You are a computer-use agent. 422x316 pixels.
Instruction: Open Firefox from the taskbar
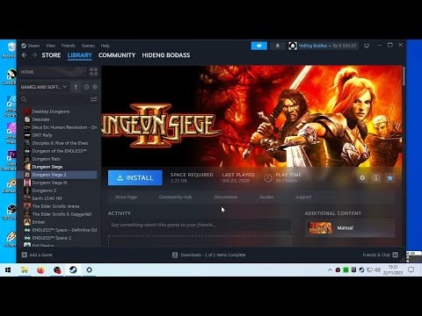[40, 269]
